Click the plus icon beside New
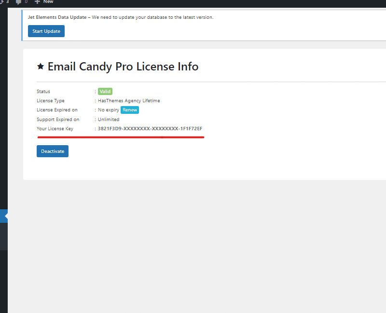Image resolution: width=386 pixels, height=313 pixels. (37, 2)
